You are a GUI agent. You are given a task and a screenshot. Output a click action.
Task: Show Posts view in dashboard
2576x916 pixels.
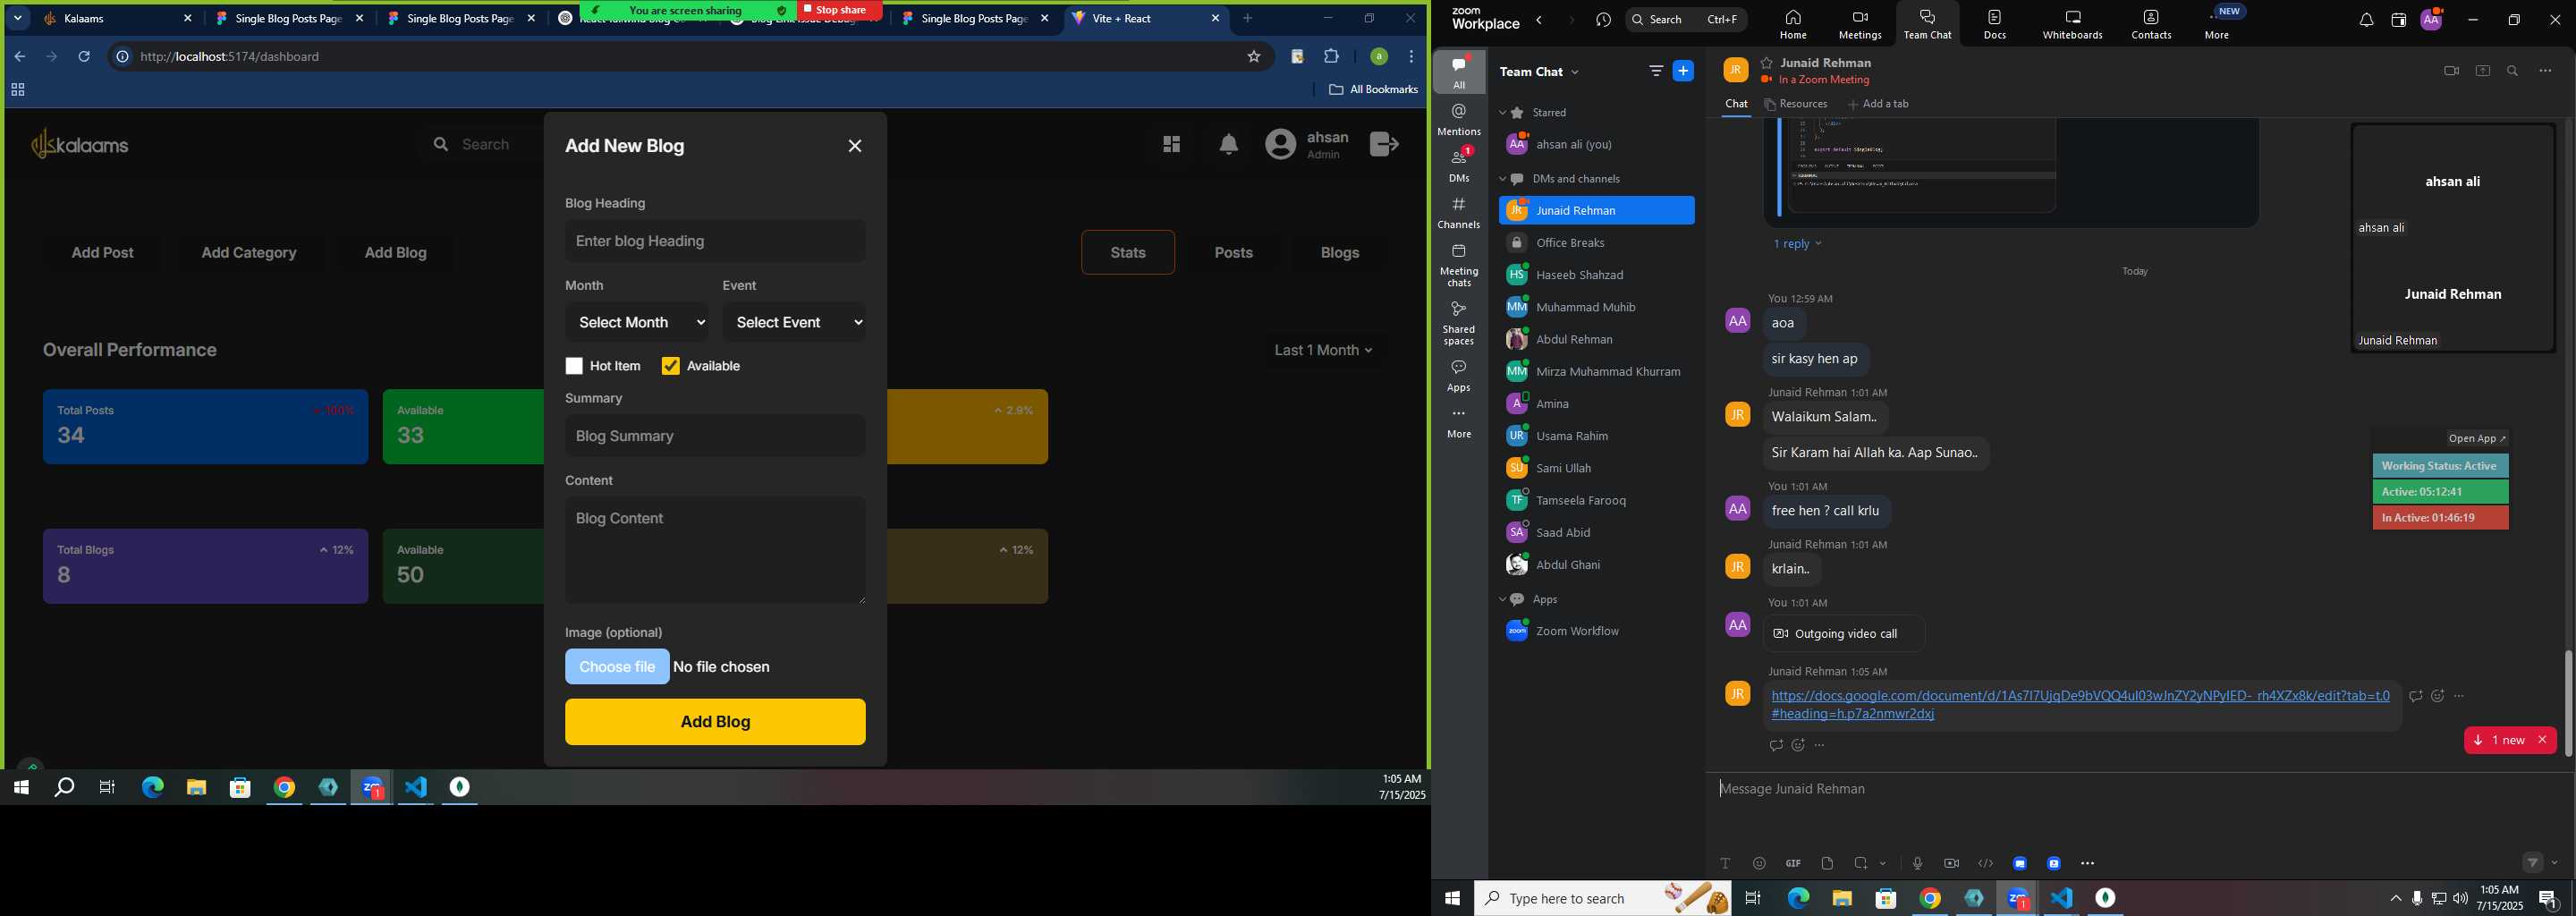click(x=1233, y=253)
